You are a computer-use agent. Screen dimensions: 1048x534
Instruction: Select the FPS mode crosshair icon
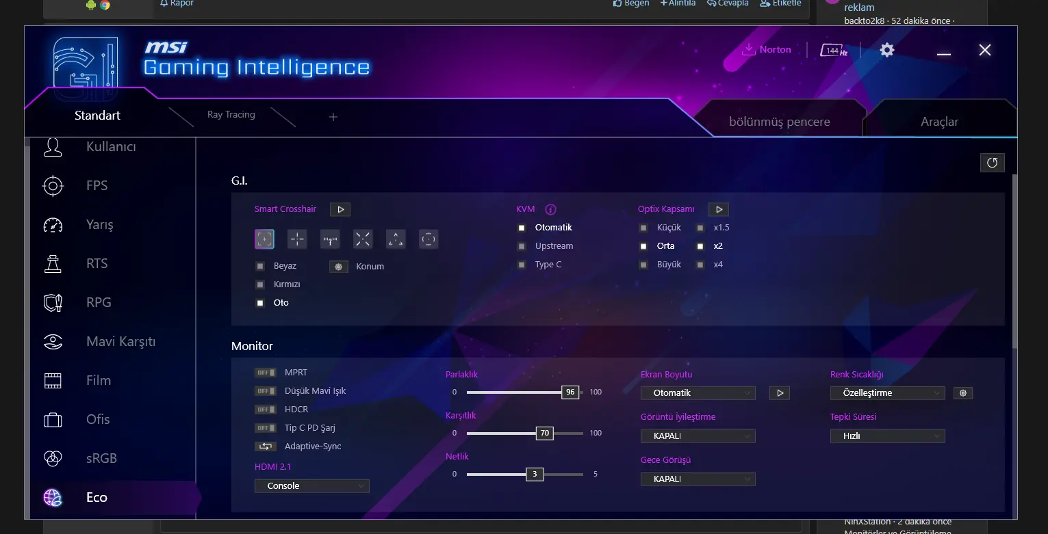coord(53,186)
